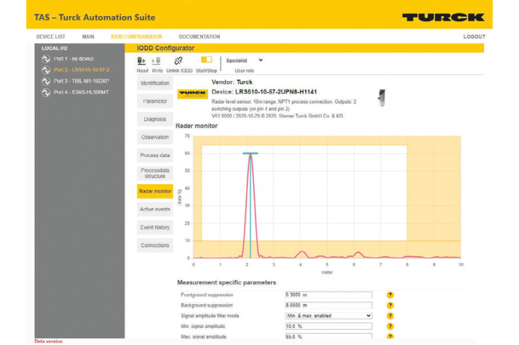Viewport: 519px width, 345px height.
Task: Switch to the Process data tab
Action: [x=155, y=155]
